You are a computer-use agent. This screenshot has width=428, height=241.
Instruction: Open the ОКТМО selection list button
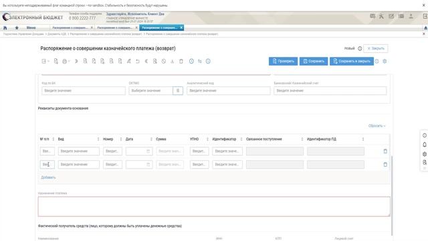click(178, 91)
